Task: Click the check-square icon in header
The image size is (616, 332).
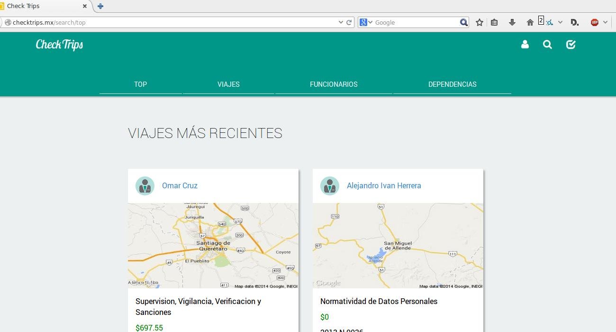Action: tap(571, 45)
